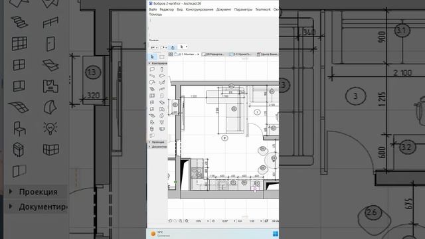Select the Arrow tool in the toolbox
Viewport: 425px width, 239px height.
152,57
